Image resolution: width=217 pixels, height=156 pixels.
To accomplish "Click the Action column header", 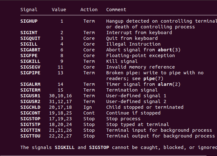I will tap(89, 10).
